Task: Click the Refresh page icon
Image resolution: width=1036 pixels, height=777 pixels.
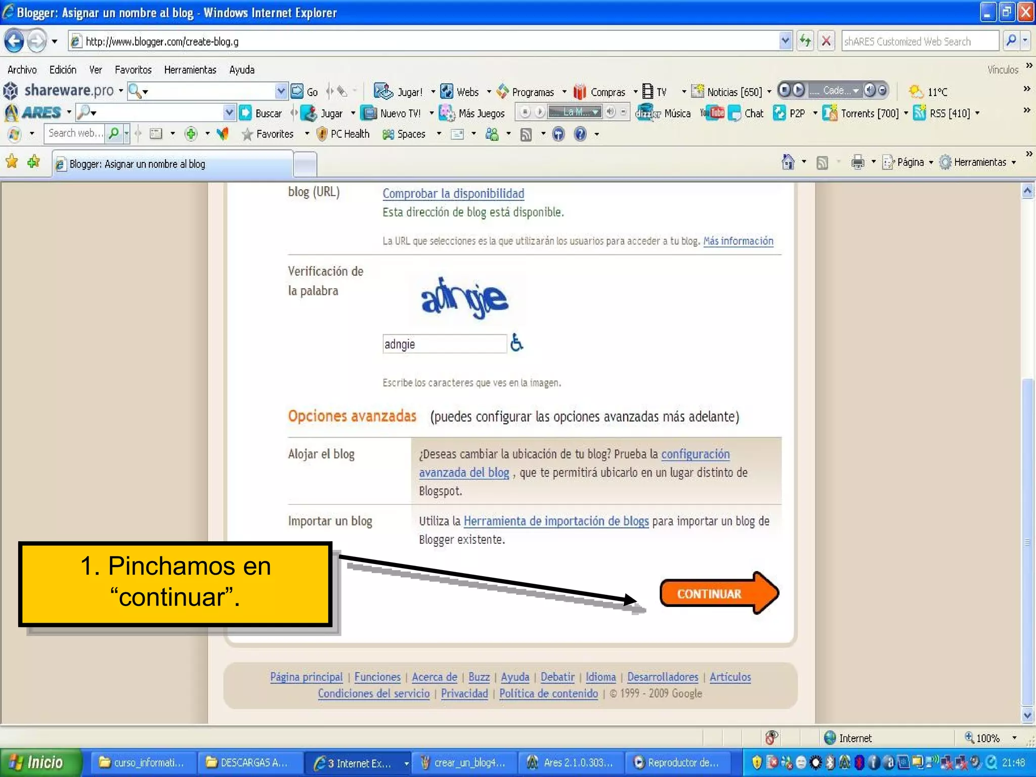Action: click(x=805, y=41)
